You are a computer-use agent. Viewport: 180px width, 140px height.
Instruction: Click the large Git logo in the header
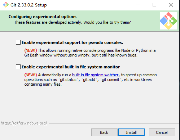click(168, 21)
